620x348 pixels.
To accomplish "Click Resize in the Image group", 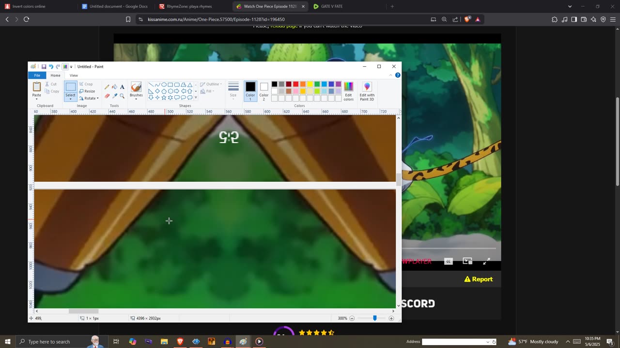I will pos(87,91).
